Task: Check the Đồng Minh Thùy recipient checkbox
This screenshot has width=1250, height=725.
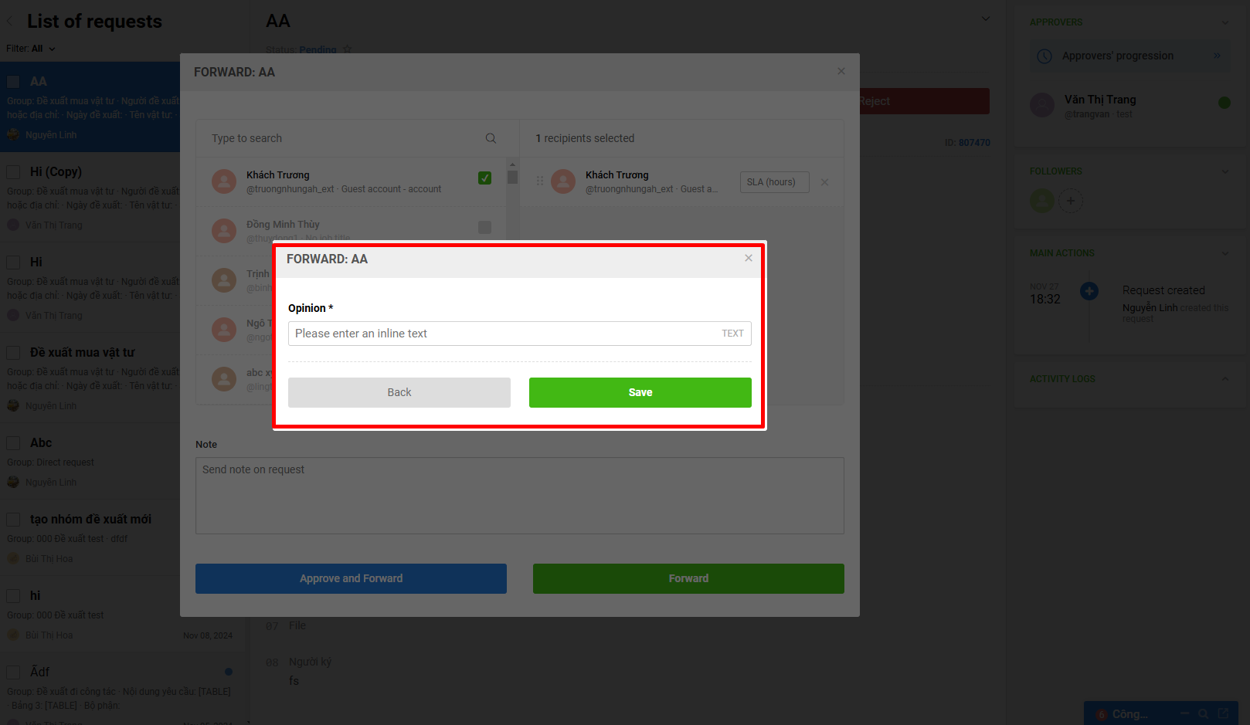Action: [484, 227]
